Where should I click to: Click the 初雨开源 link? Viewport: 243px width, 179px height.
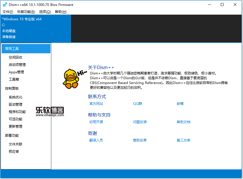(x=96, y=122)
